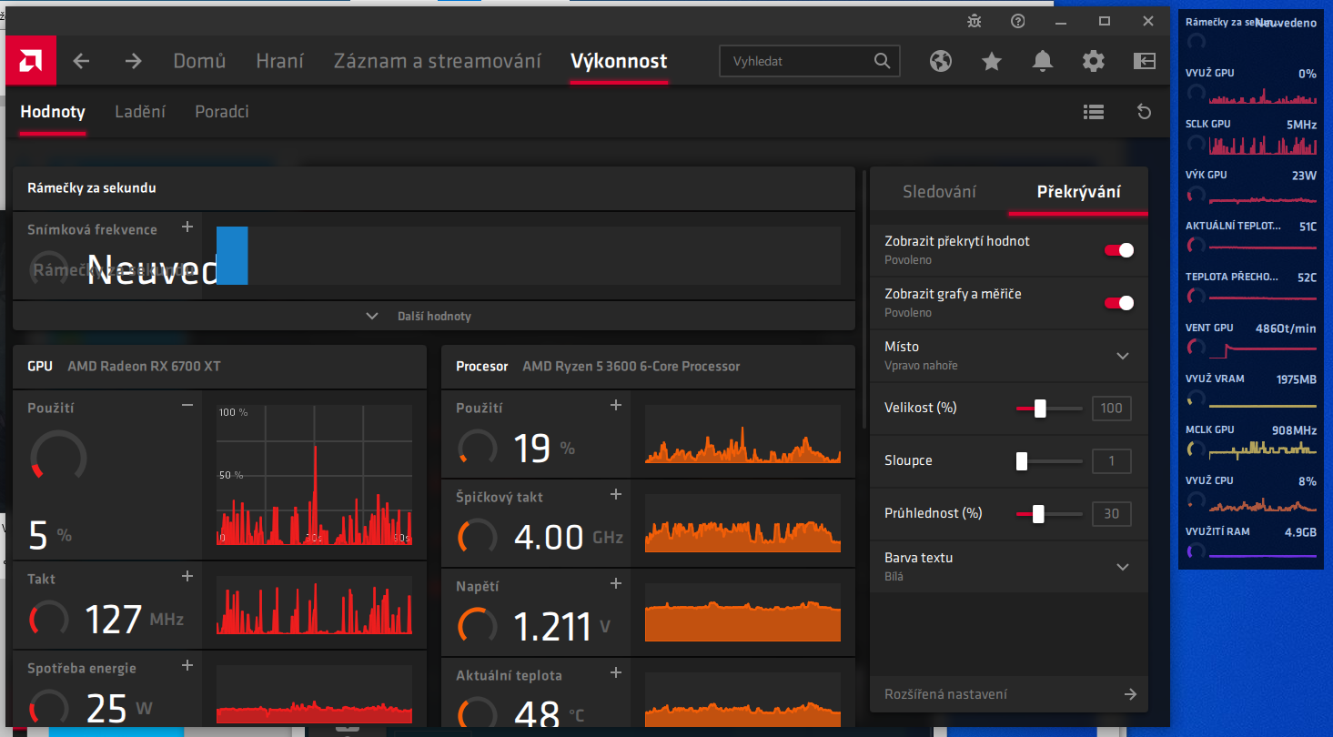Select the Překrývání panel tab
Screen dimensions: 1333x737
pos(1078,191)
